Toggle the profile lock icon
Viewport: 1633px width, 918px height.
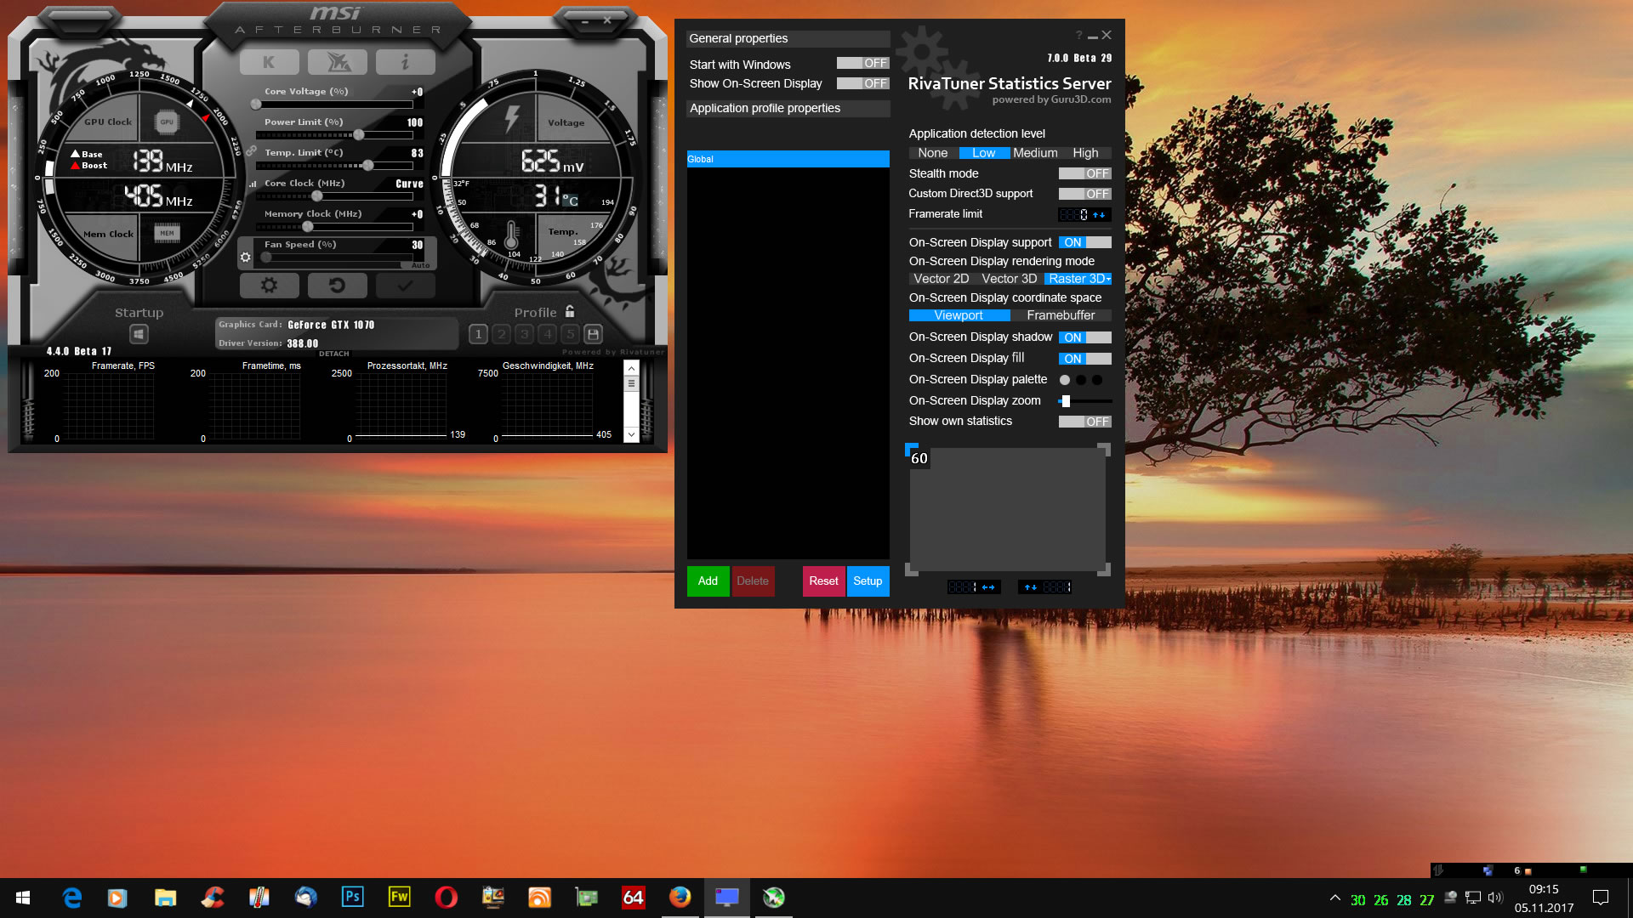tap(570, 312)
